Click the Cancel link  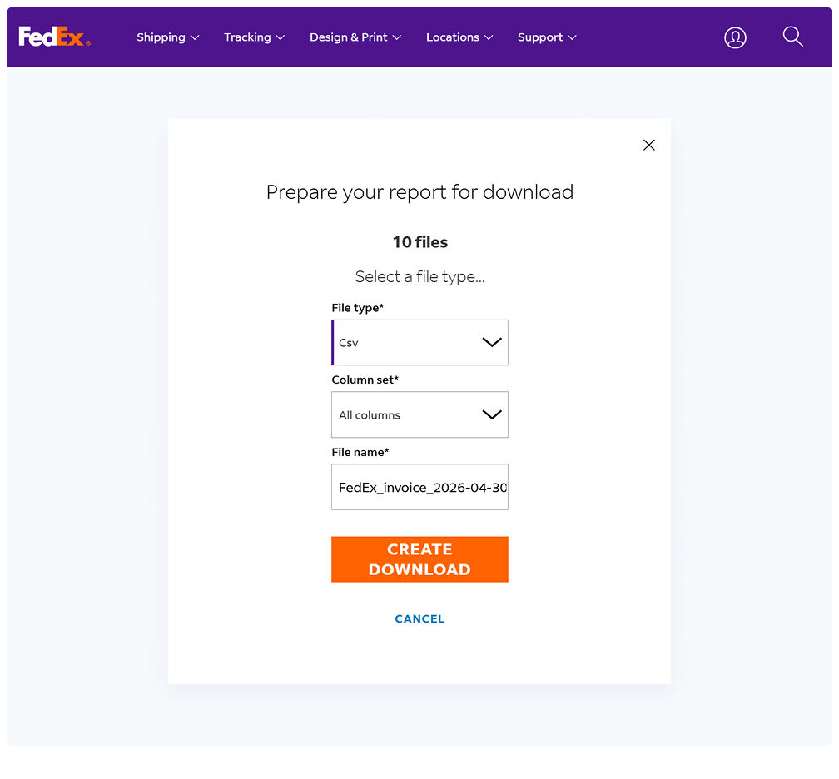coord(419,619)
